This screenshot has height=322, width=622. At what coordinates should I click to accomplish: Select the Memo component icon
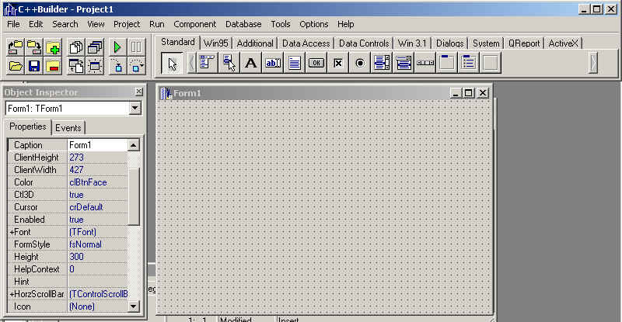point(295,63)
